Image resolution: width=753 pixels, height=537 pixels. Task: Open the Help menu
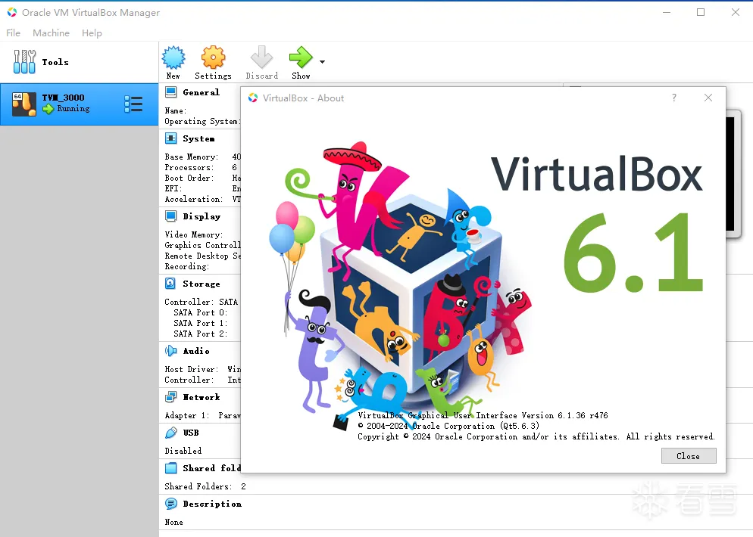tap(92, 33)
